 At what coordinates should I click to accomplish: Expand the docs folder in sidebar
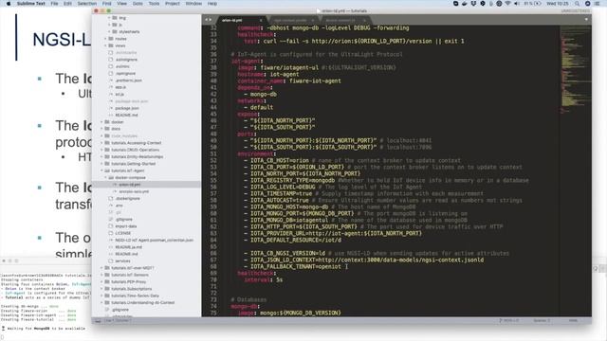coord(102,129)
